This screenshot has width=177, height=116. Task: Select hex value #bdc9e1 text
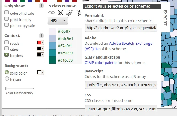[65, 38]
